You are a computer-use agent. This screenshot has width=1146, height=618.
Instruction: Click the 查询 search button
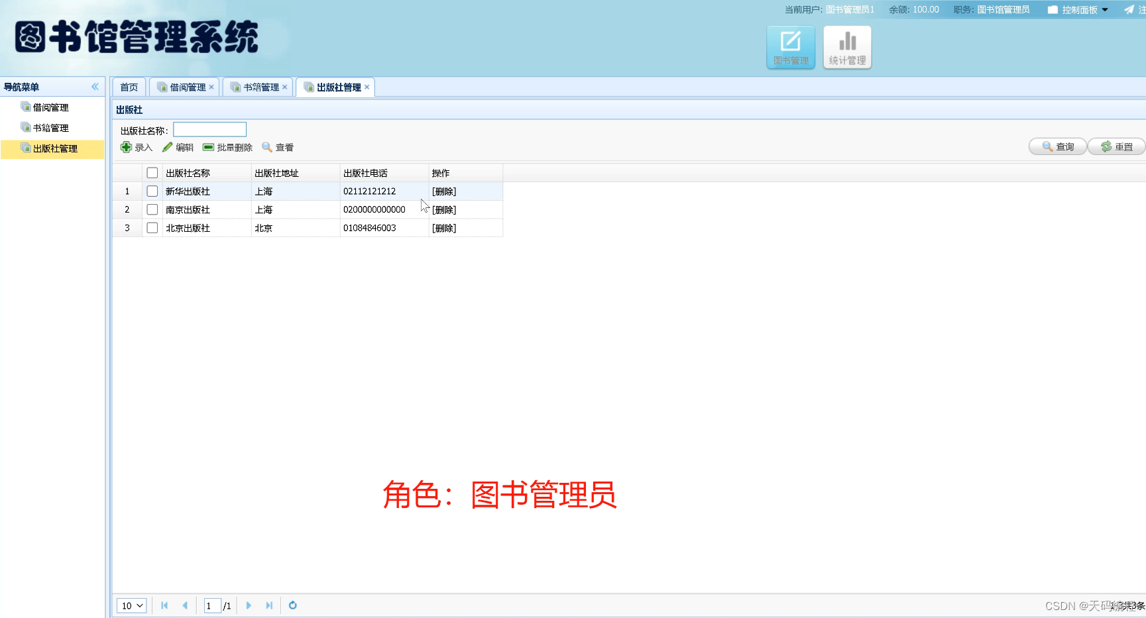(x=1058, y=146)
